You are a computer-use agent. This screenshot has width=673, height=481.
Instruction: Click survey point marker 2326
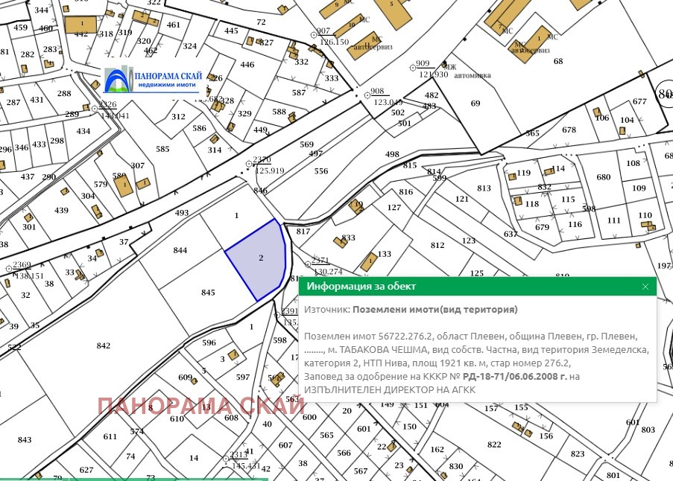coord(94,109)
